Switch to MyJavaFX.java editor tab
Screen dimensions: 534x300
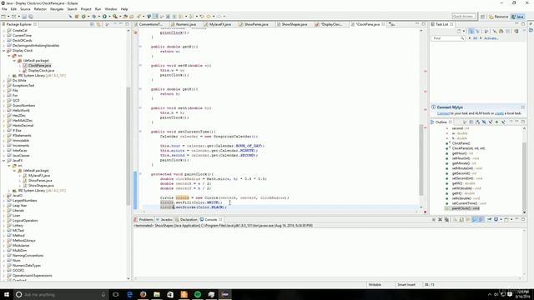click(x=219, y=24)
